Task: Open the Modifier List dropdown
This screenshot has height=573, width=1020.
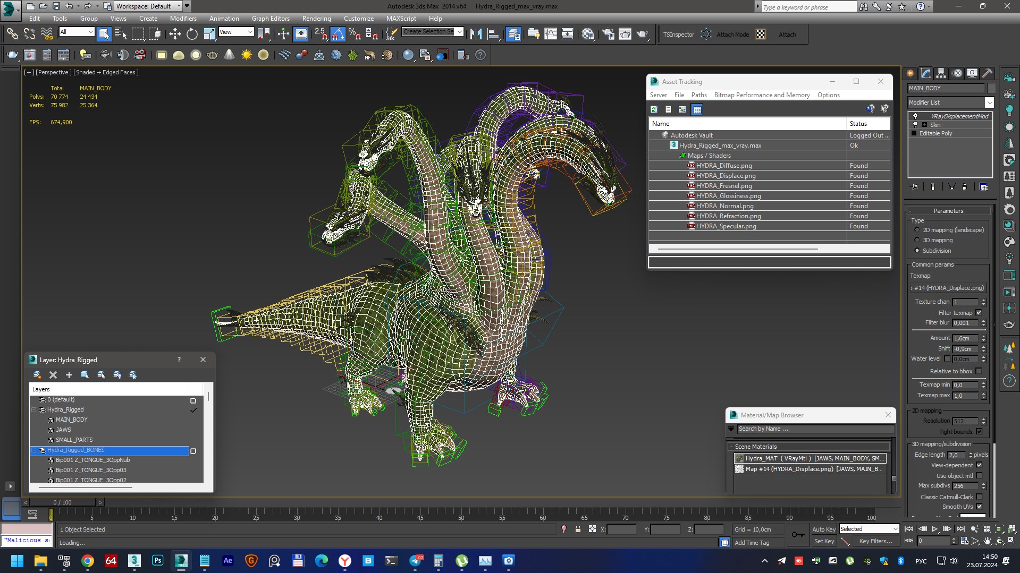Action: point(989,102)
